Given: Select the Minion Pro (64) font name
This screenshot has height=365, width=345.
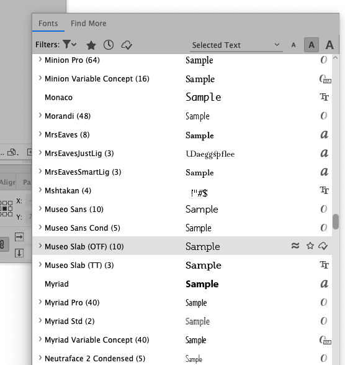Looking at the screenshot, I should tap(72, 60).
